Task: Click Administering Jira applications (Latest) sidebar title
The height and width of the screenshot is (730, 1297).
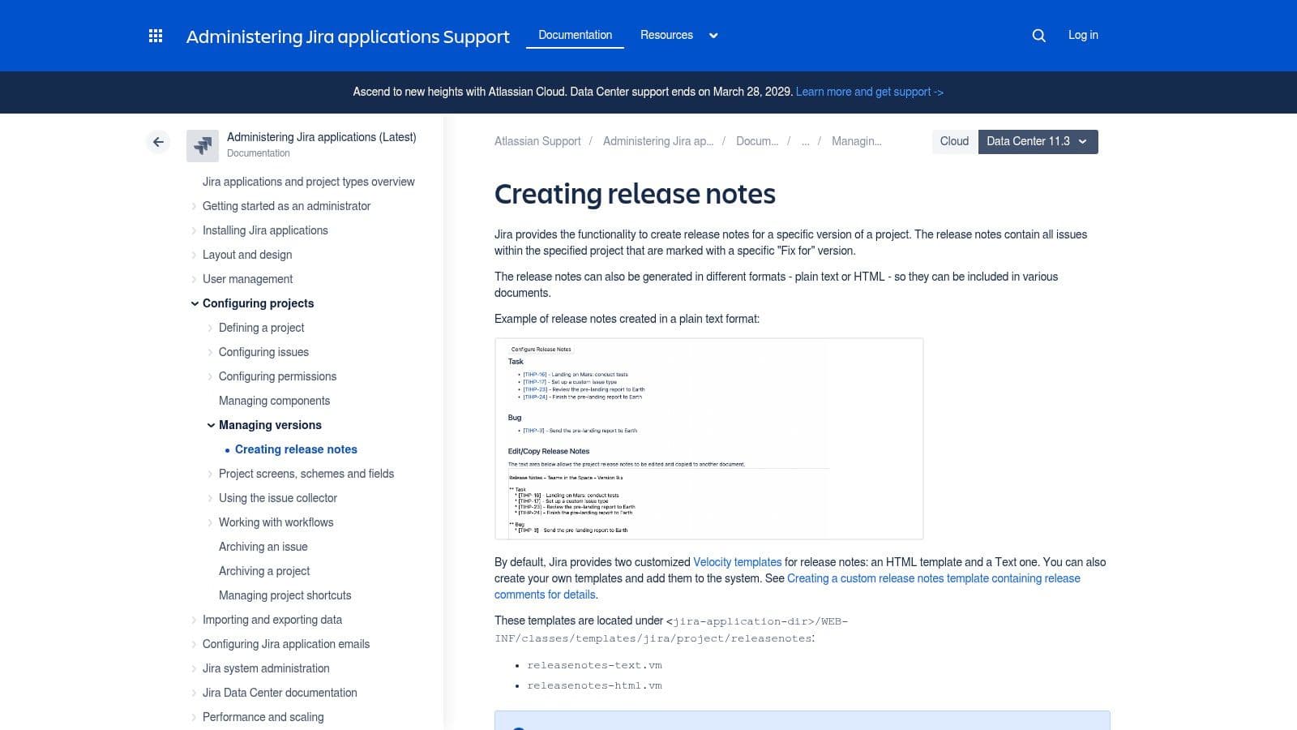Action: coord(321,137)
